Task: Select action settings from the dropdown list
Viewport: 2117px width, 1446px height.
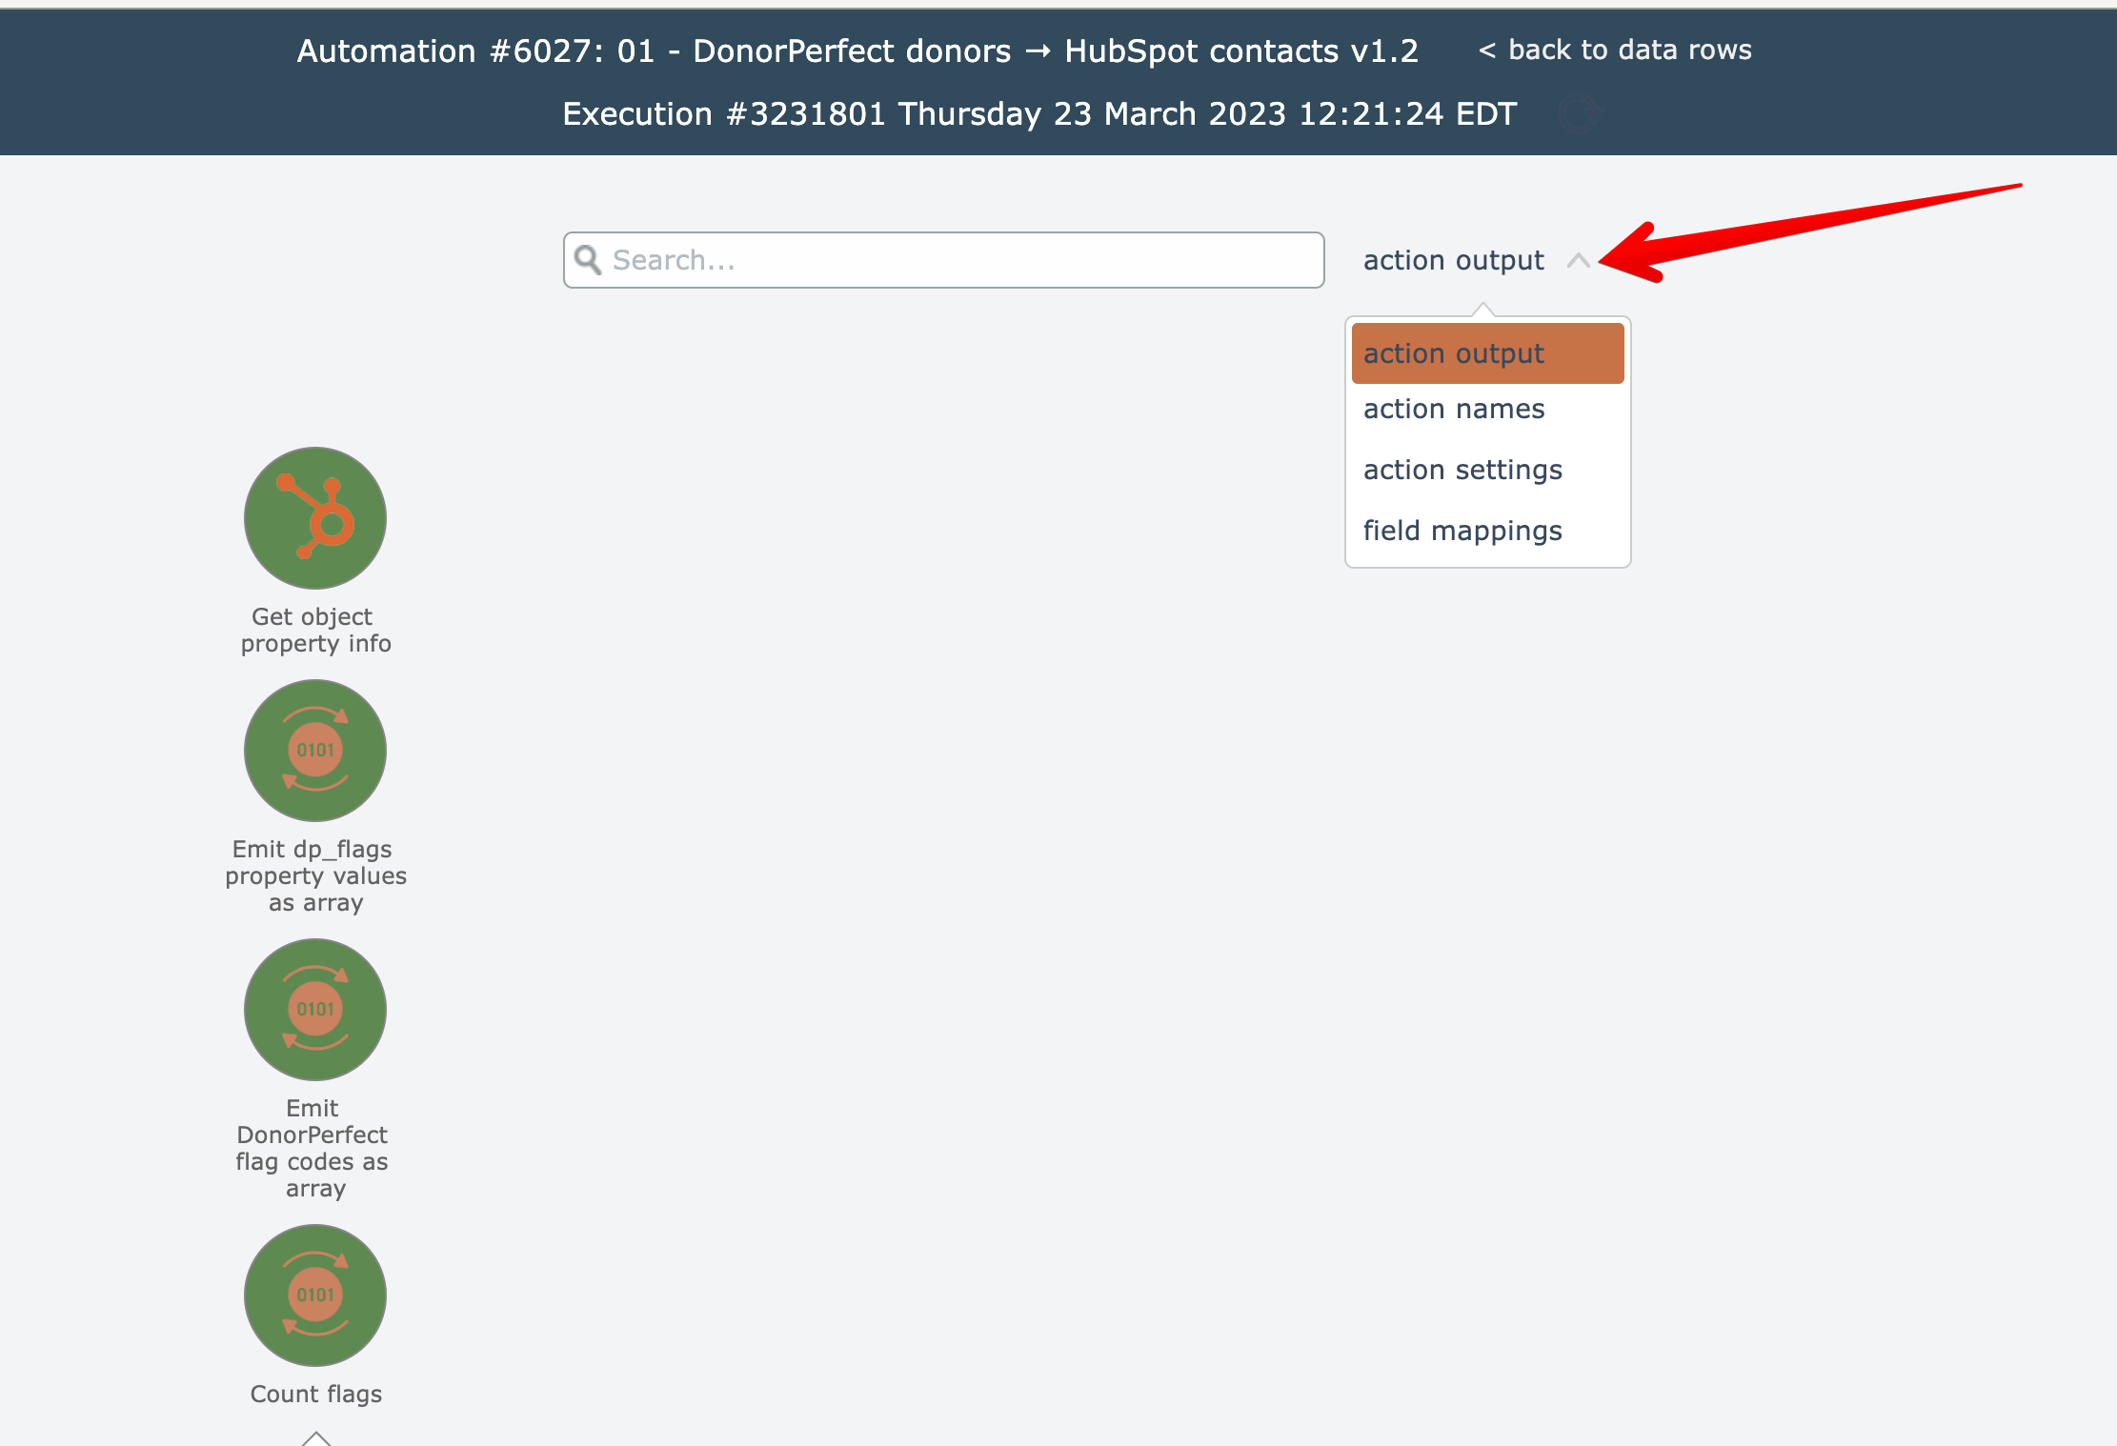Action: tap(1462, 471)
